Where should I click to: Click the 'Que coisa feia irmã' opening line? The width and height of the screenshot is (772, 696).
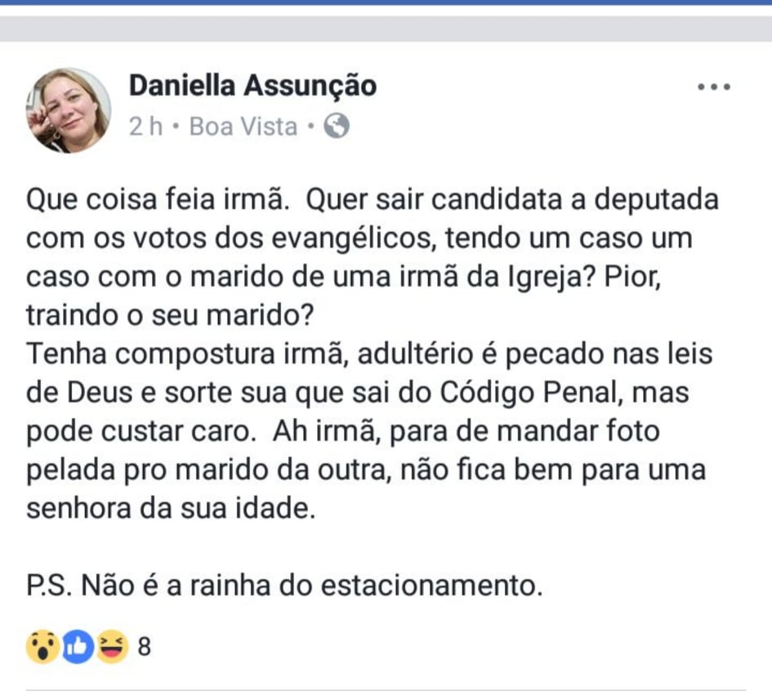(x=162, y=200)
